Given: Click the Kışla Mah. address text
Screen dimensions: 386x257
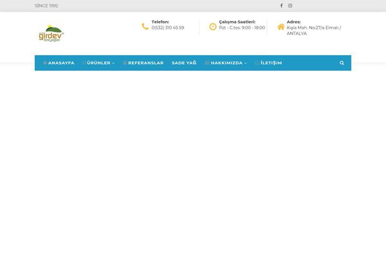Looking at the screenshot, I should click(x=314, y=30).
